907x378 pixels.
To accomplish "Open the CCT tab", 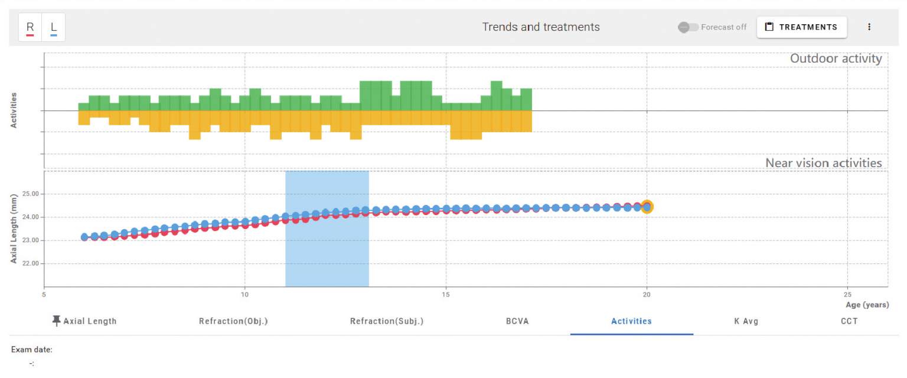I will (x=849, y=321).
